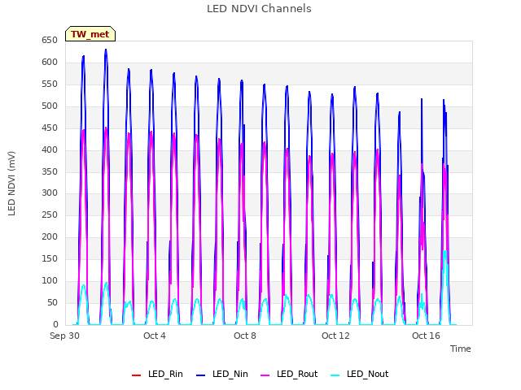Click the 350 y-axis tick label
The height and width of the screenshot is (390, 521).
coord(50,171)
